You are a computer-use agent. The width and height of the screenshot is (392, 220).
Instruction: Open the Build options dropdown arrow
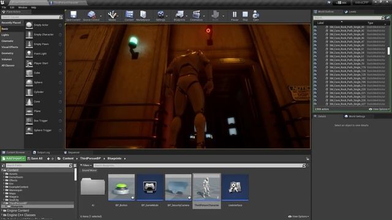pyautogui.click(x=223, y=16)
